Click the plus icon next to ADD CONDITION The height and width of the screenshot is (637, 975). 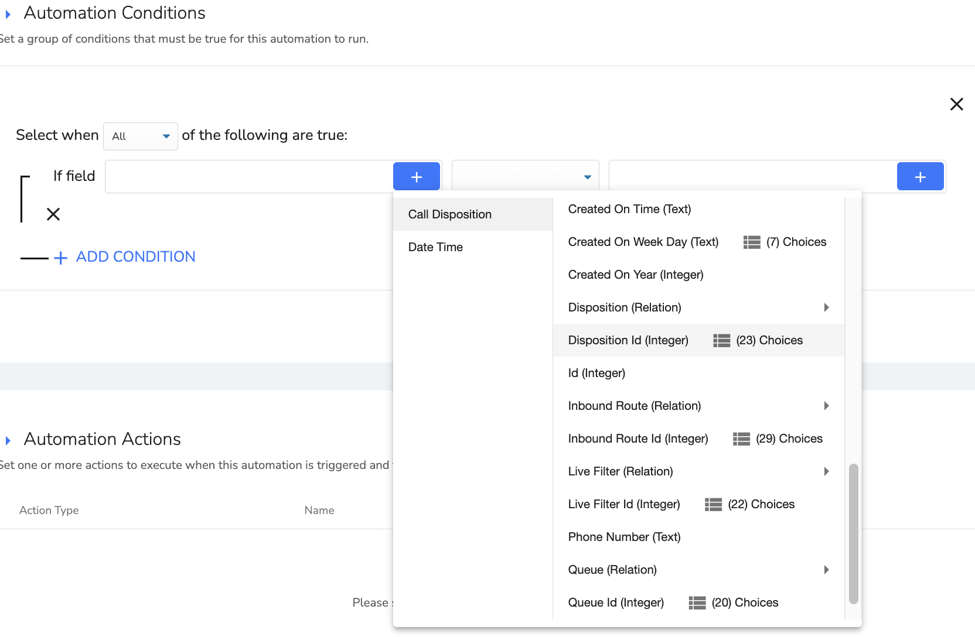61,258
